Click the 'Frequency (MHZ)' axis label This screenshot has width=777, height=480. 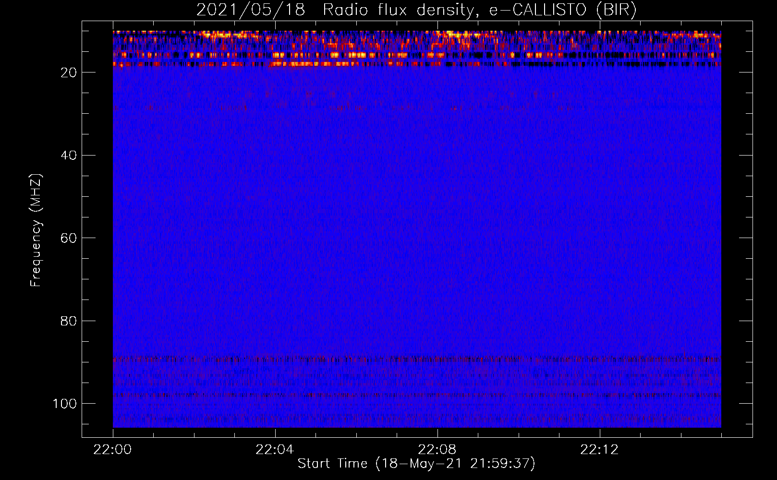click(x=36, y=230)
